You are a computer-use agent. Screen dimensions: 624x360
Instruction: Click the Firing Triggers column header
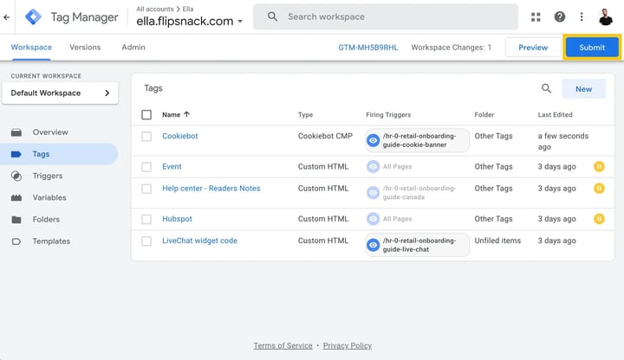pos(388,114)
